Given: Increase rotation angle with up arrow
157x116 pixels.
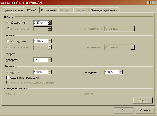Looking at the screenshot, I should pyautogui.click(x=50, y=59).
